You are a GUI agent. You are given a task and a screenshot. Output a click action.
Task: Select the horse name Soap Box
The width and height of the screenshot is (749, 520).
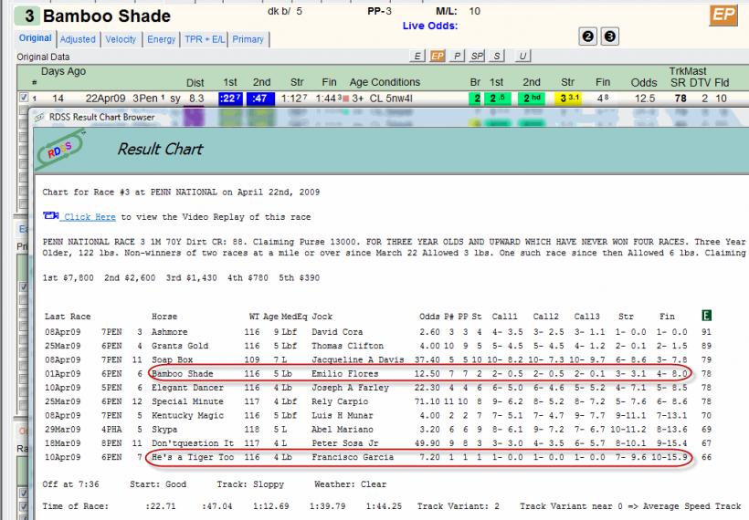pyautogui.click(x=172, y=359)
